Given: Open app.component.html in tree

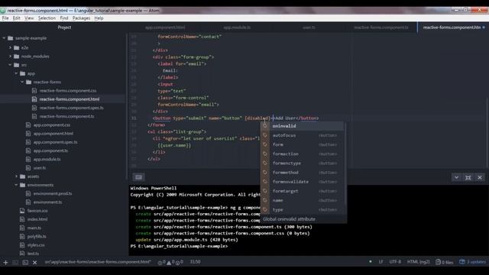Looking at the screenshot, I should click(x=53, y=134).
